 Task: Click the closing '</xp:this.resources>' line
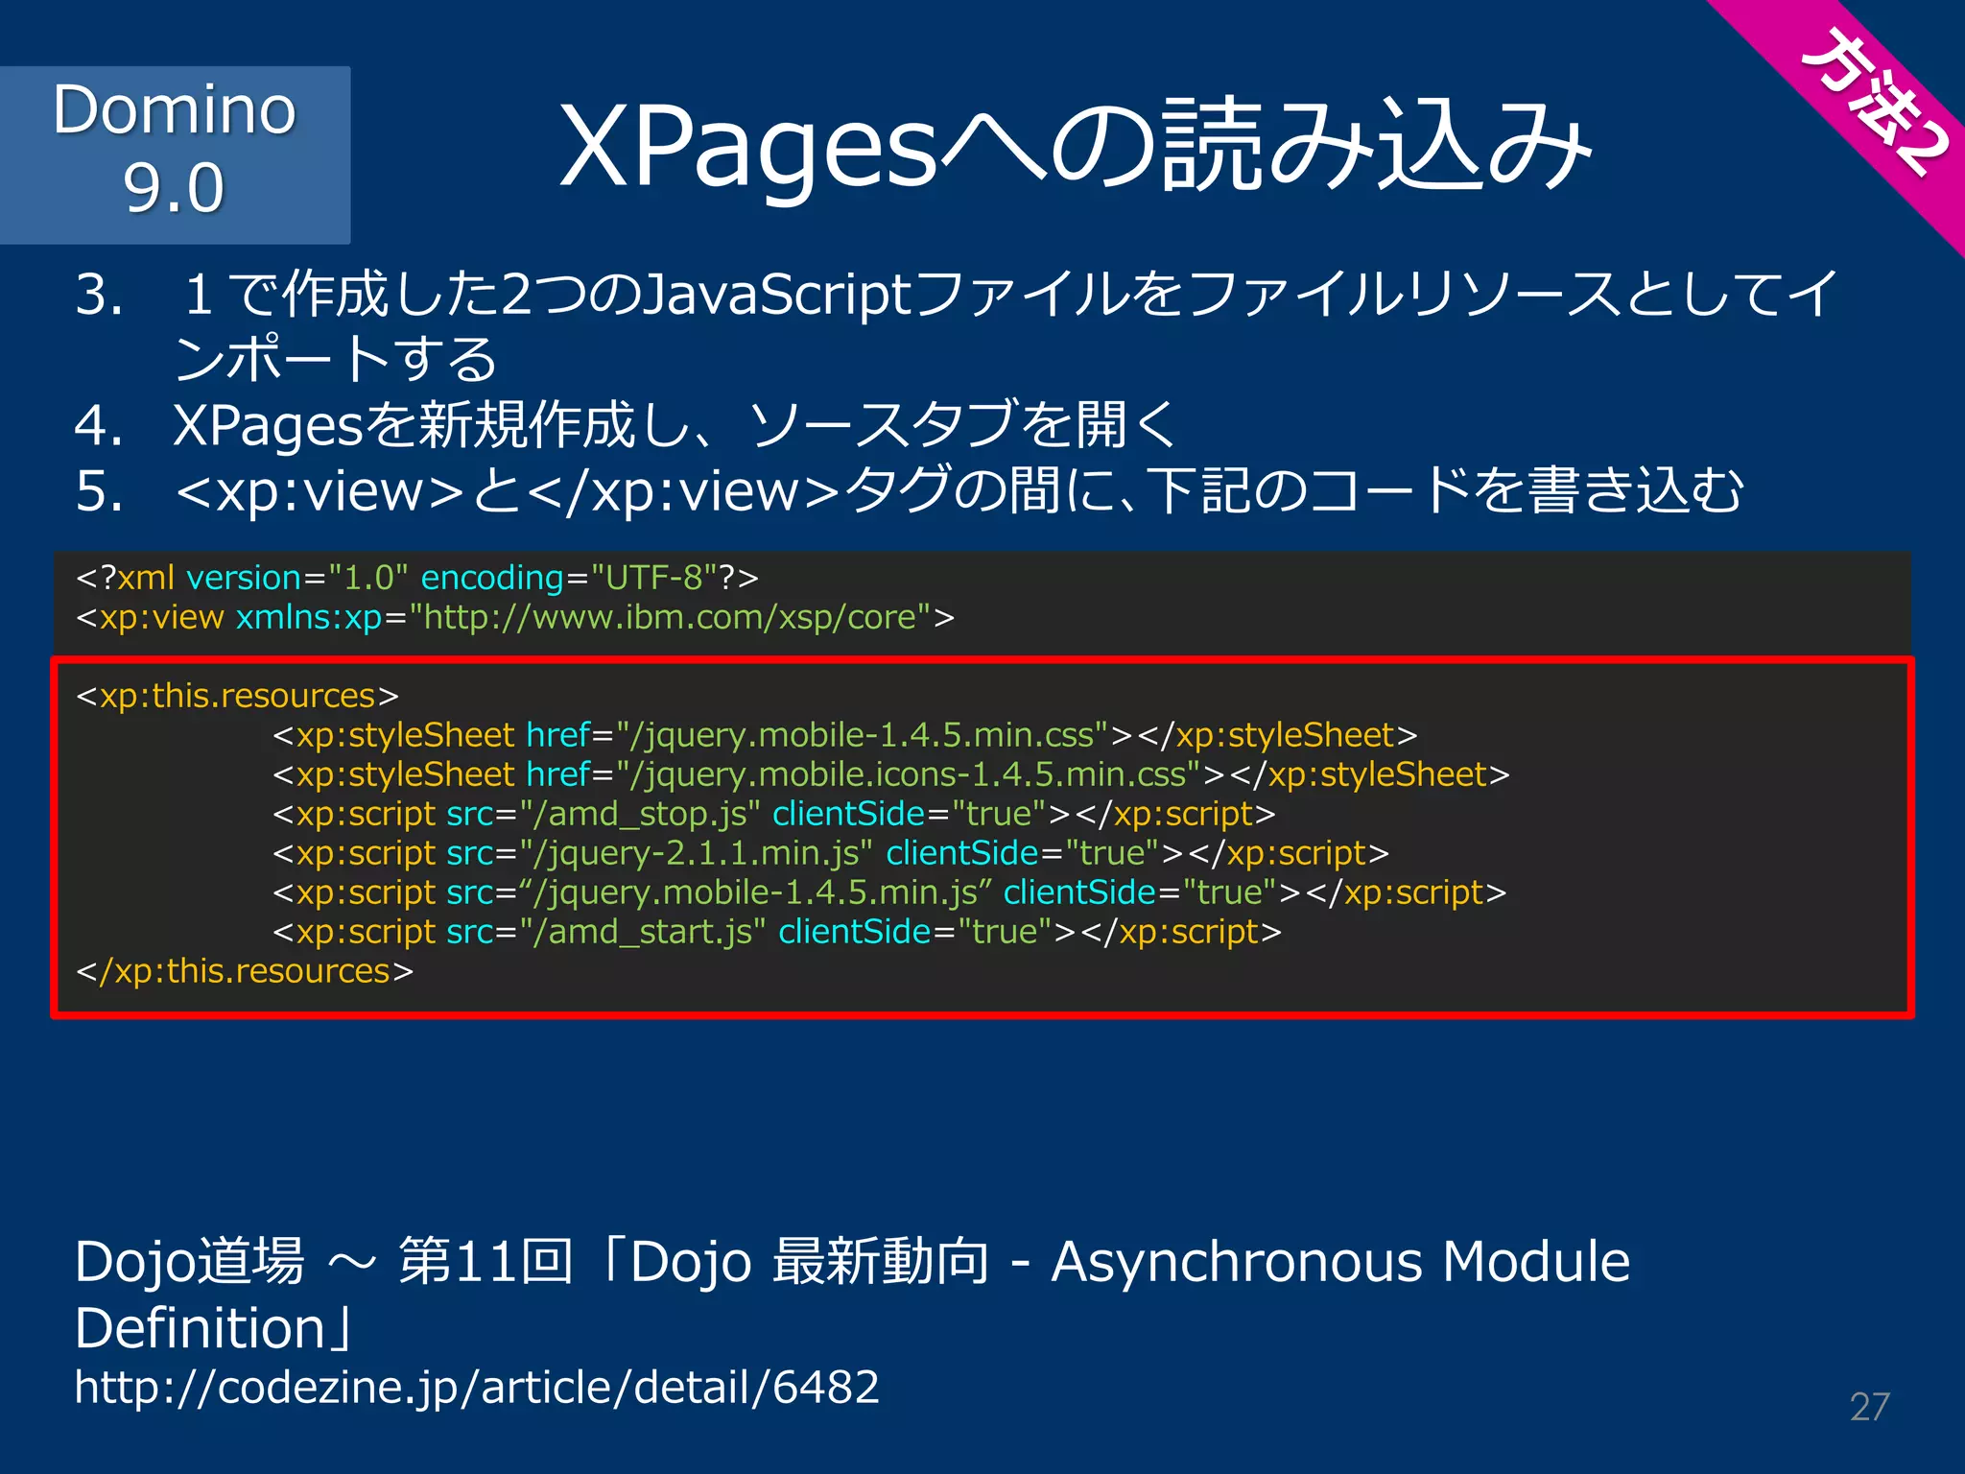245,971
